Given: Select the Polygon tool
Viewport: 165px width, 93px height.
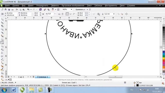Looking at the screenshot, I should click(2, 46).
